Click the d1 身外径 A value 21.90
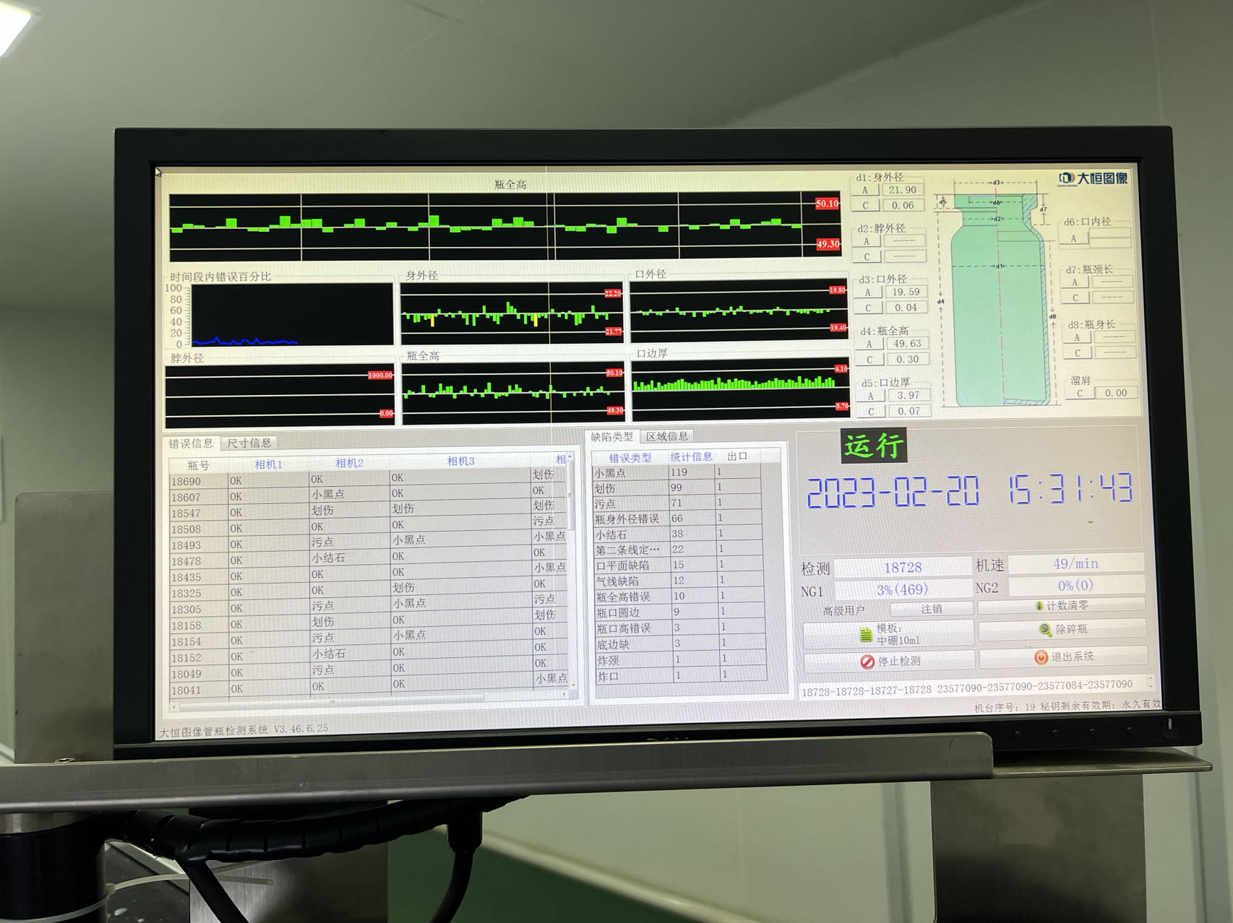This screenshot has width=1233, height=923. [x=903, y=190]
